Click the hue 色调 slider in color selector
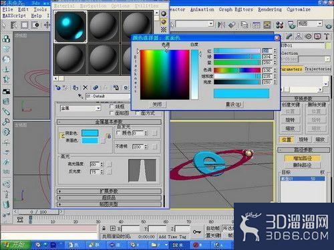The image size is (334, 250). [237, 70]
